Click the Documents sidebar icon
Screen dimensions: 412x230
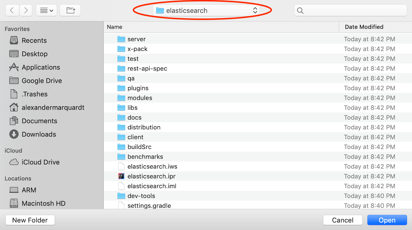(x=14, y=121)
